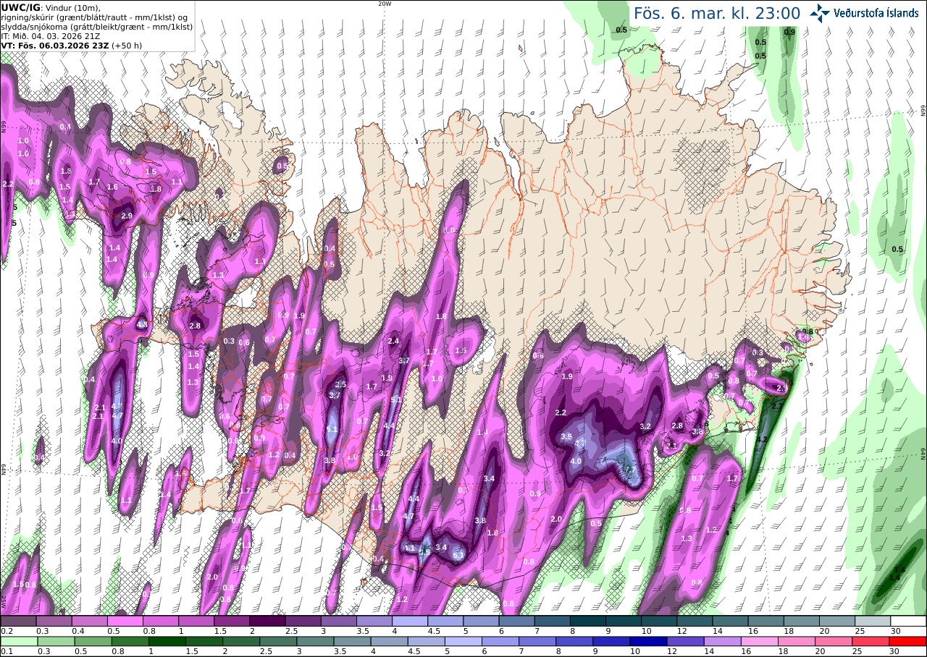This screenshot has width=927, height=657.
Task: Click upper legend swatch labeled 0.8
Action: [160, 621]
